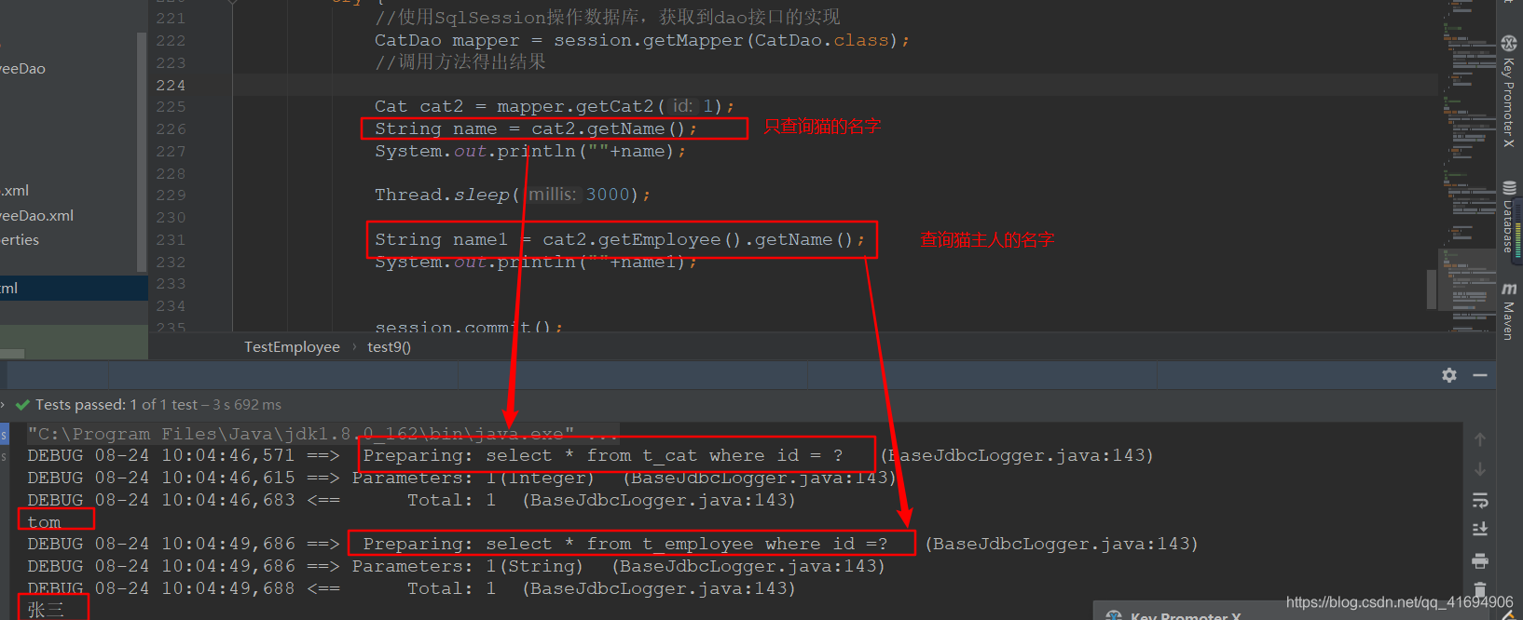Viewport: 1523px width, 620px height.
Task: Click the up arrow in the console toolbar
Action: click(x=1480, y=439)
